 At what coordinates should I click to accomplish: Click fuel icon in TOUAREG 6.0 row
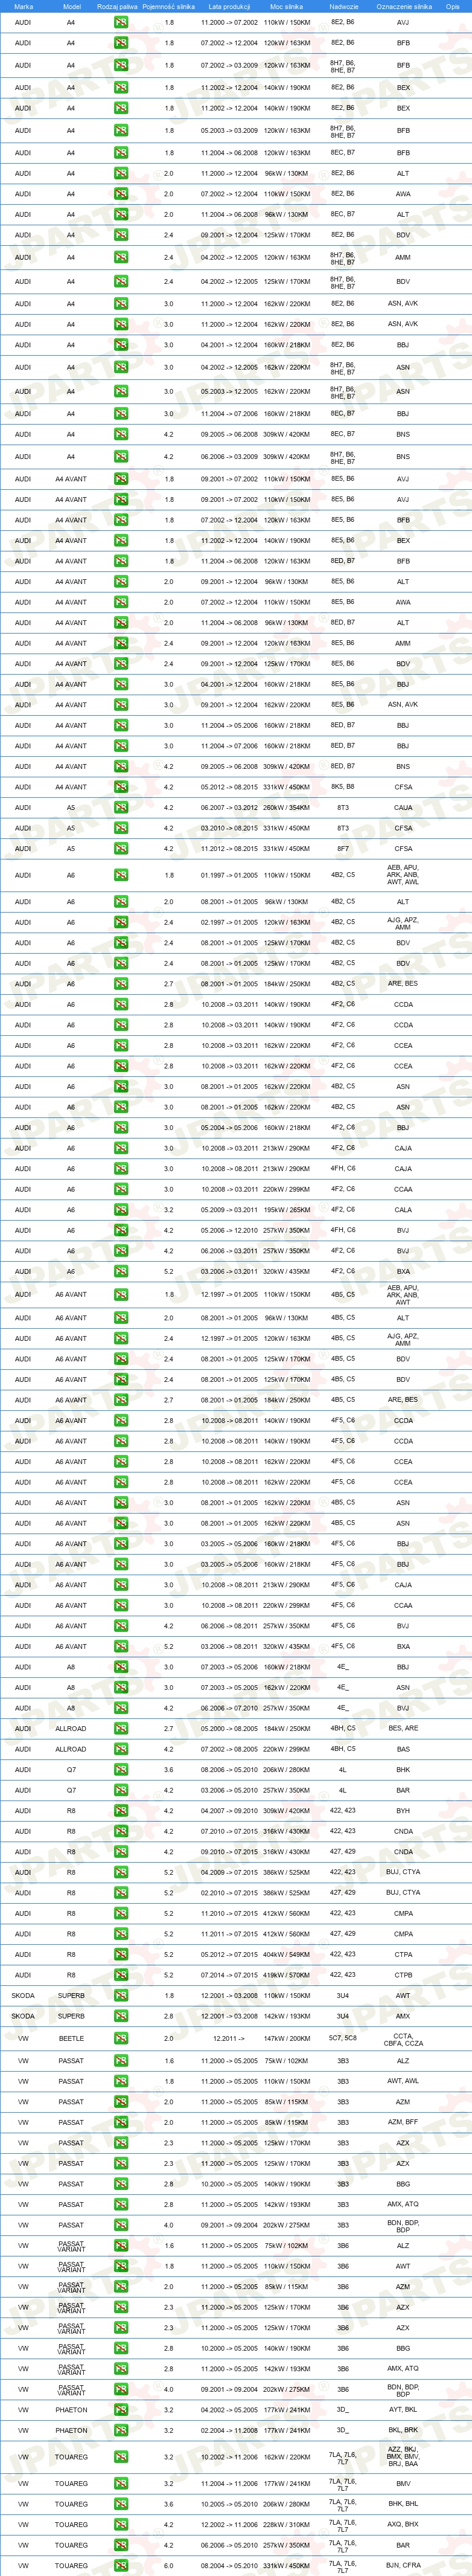121,2566
